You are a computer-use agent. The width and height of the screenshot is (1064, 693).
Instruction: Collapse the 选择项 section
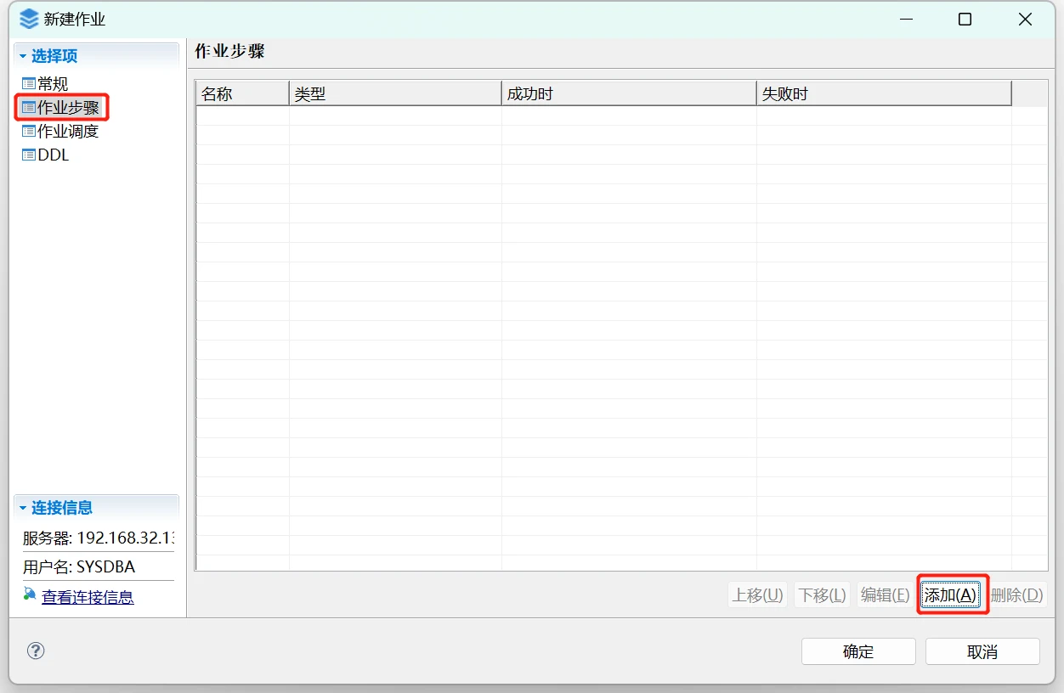coord(24,57)
